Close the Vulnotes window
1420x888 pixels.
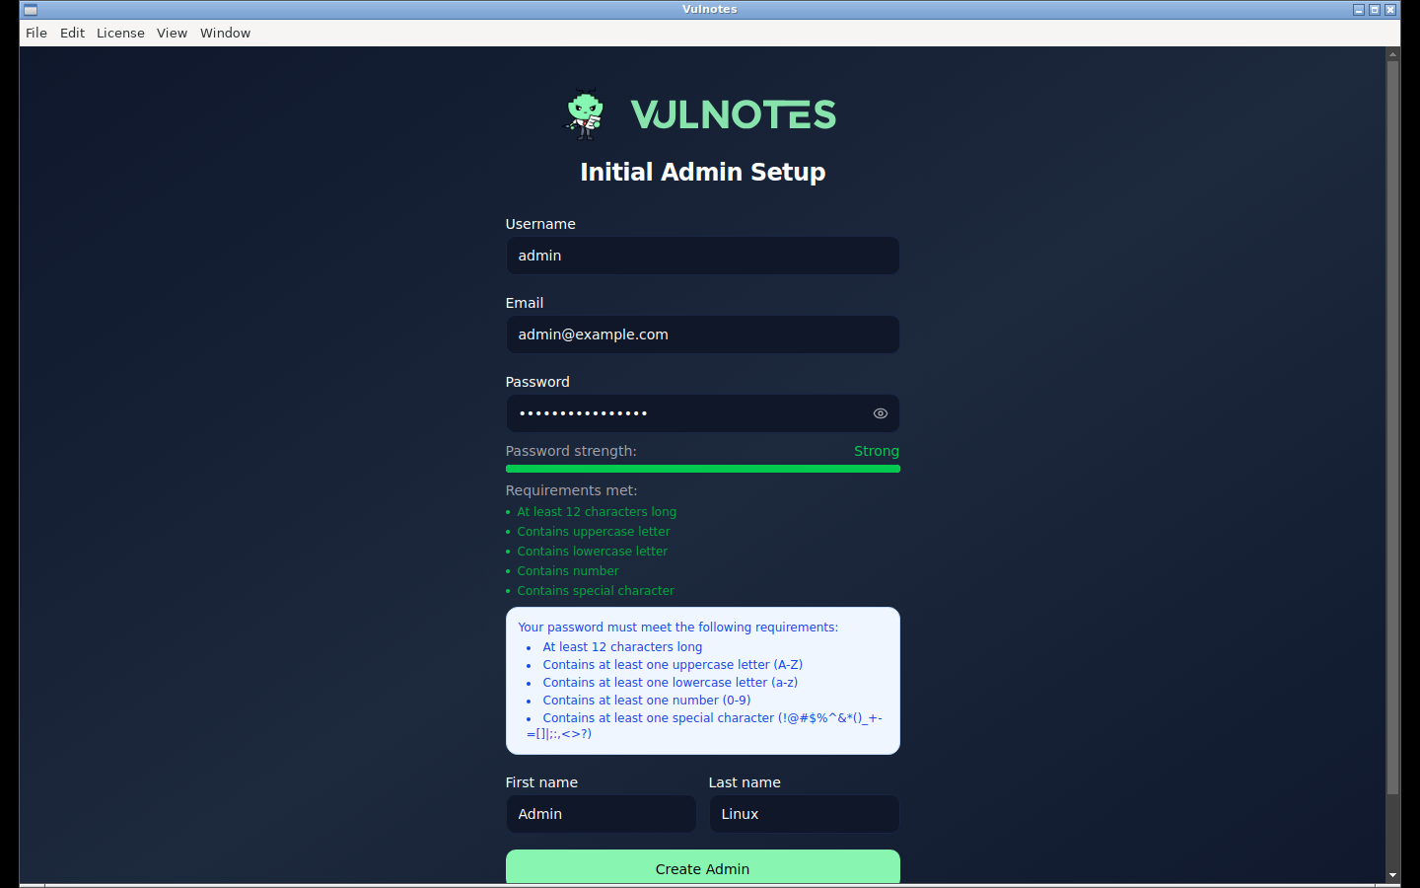coord(1390,10)
